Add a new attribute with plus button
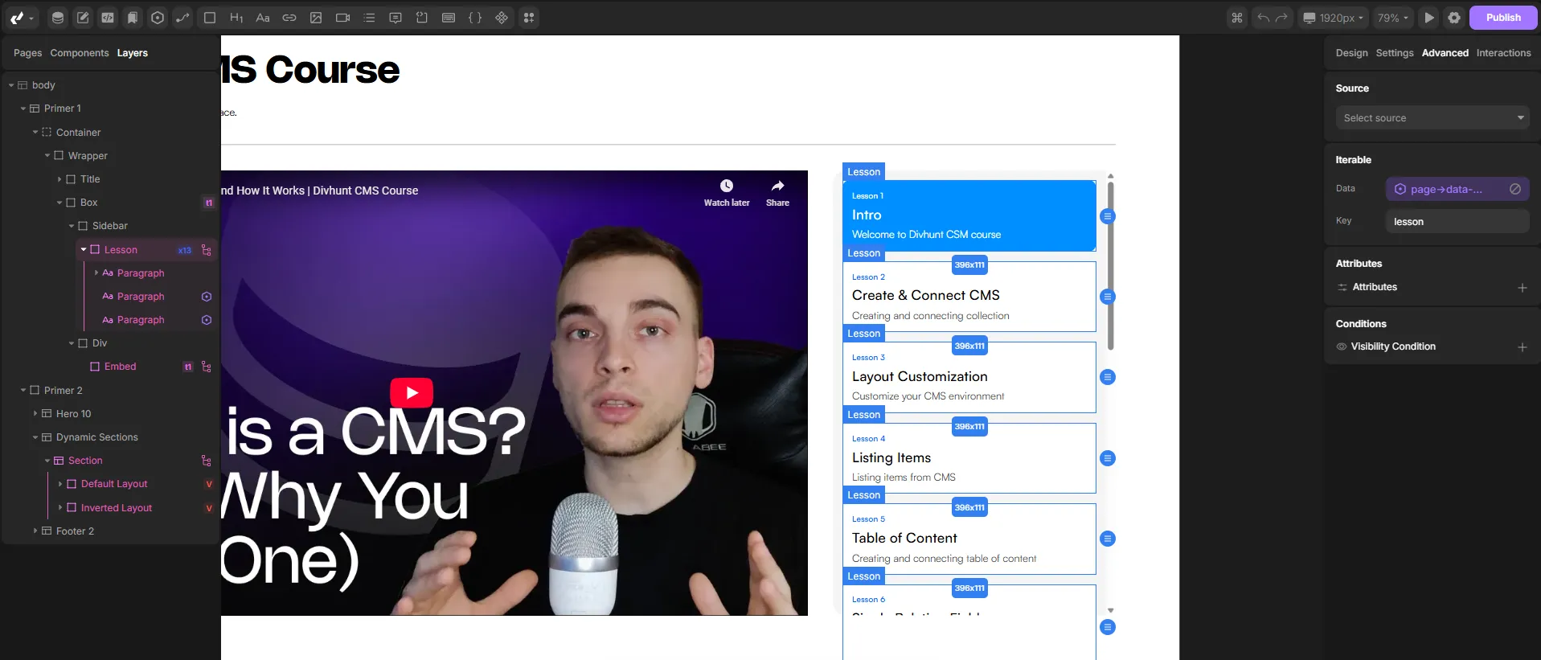The width and height of the screenshot is (1541, 660). [1522, 288]
